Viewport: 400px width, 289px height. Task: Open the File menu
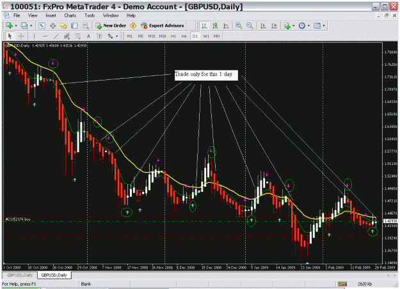(x=17, y=15)
